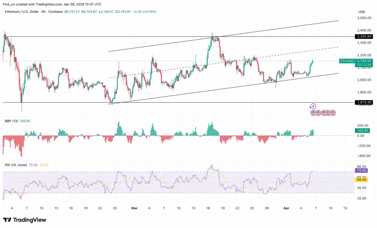Select the dashed channel midline near right edge
Image resolution: width=377 pixels, height=228 pixels.
tap(324, 49)
